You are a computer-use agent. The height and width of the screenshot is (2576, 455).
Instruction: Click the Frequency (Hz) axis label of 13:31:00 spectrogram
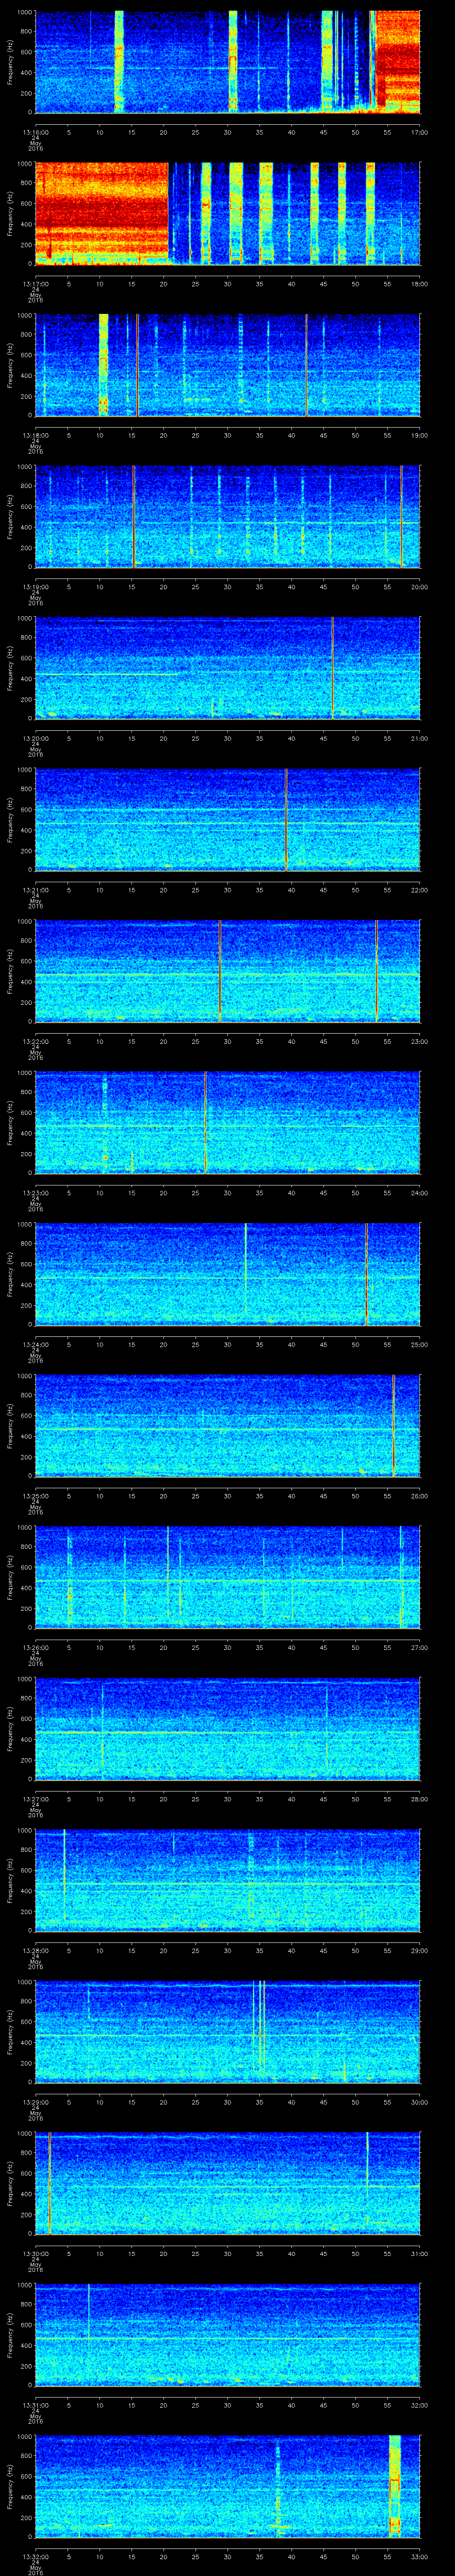pyautogui.click(x=10, y=2334)
